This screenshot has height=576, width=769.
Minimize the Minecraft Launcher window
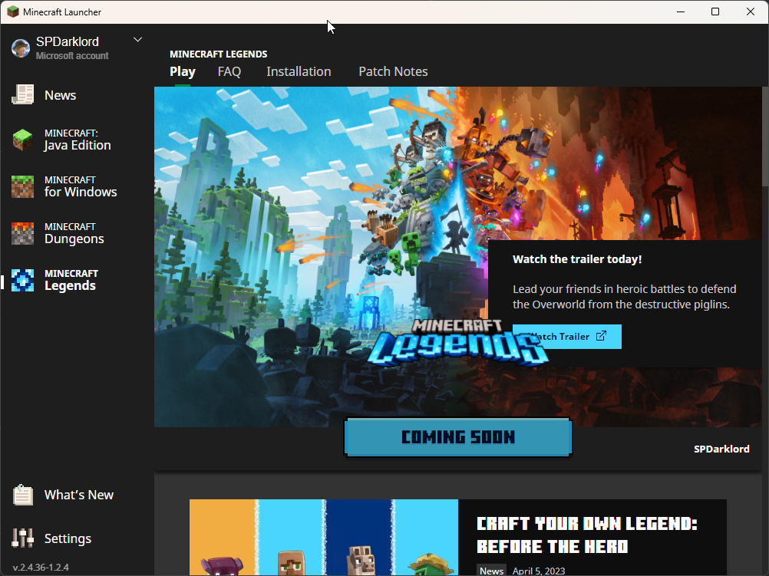(681, 12)
